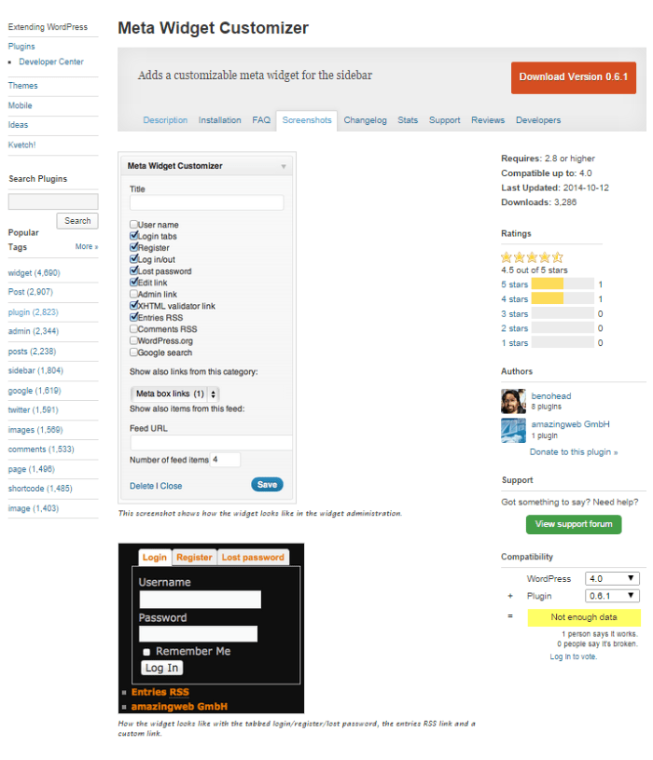The image size is (653, 760).
Task: Click the Search plugins button
Action: tap(77, 221)
